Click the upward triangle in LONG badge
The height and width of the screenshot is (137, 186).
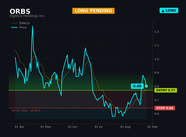point(163,11)
